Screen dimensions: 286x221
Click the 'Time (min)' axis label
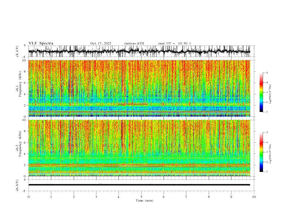pos(144,200)
